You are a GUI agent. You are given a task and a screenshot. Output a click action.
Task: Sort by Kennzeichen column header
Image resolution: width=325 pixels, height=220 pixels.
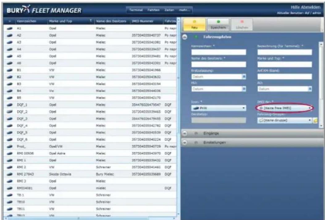pos(27,21)
